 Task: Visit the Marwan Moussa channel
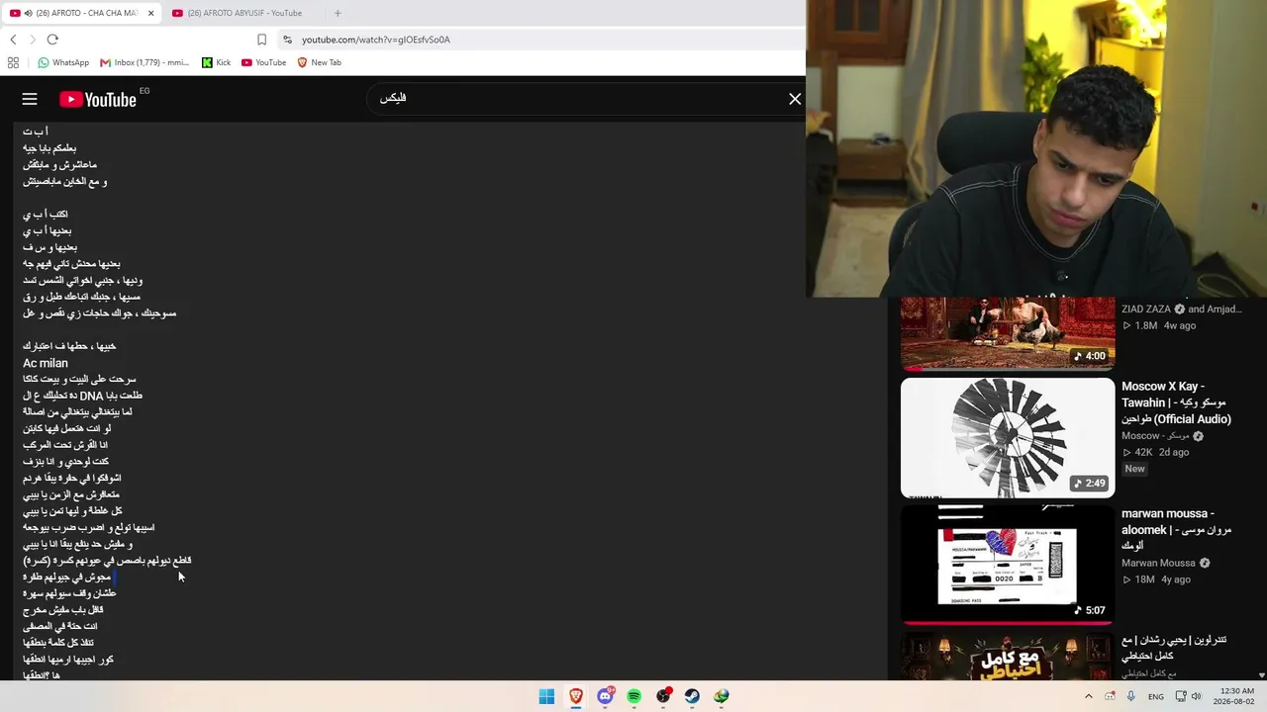click(x=1158, y=563)
